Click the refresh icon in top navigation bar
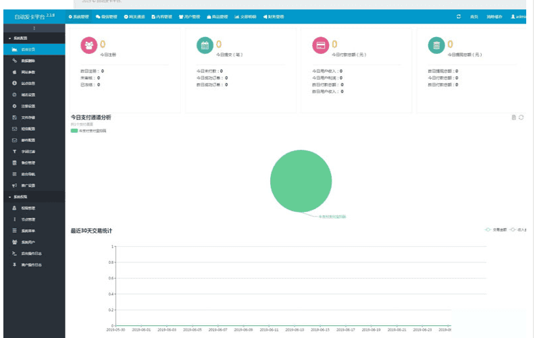This screenshot has width=535, height=338. coord(459,16)
